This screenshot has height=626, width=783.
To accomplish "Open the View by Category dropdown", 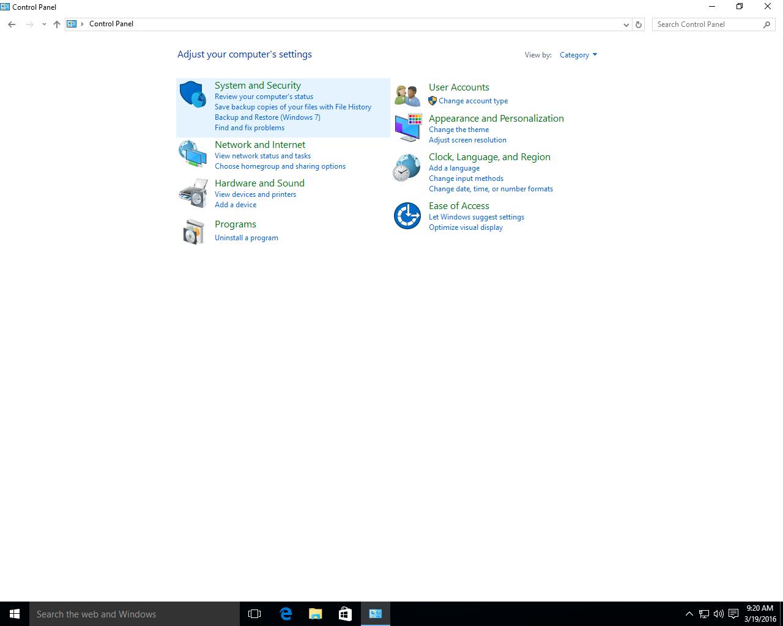I will pyautogui.click(x=578, y=55).
